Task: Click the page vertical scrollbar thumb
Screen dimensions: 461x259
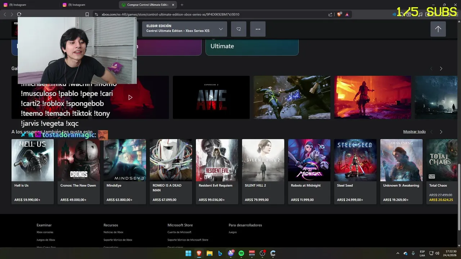Action: (x=459, y=197)
